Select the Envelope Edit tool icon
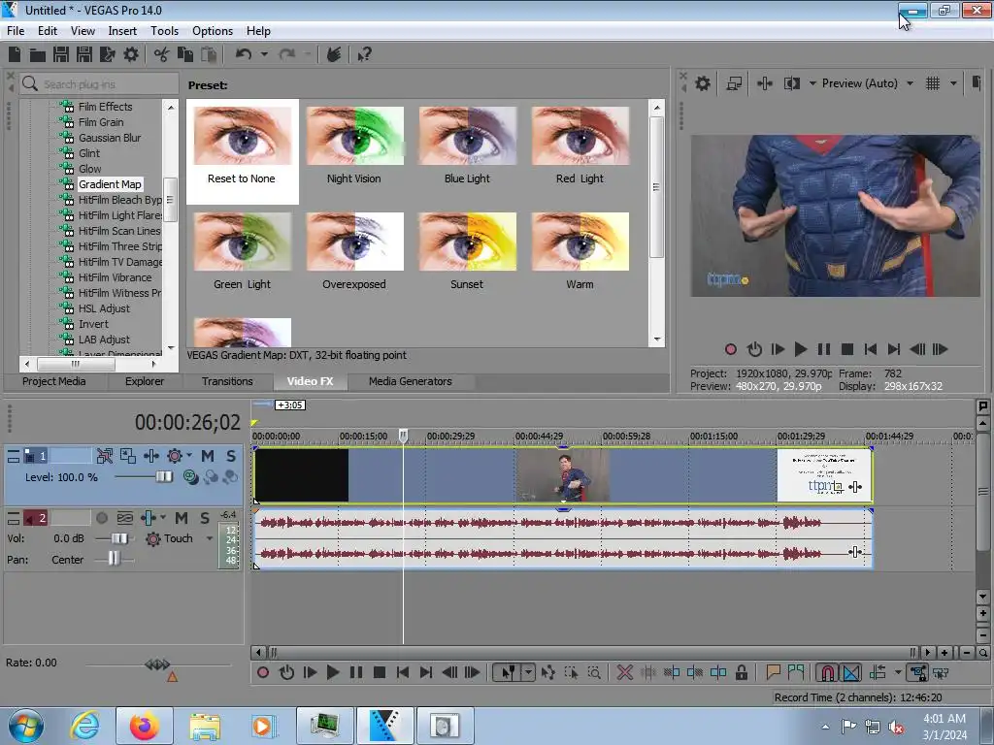This screenshot has width=994, height=745. 547,672
